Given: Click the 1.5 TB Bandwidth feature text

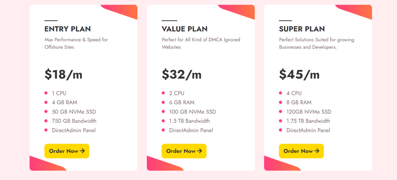Looking at the screenshot, I should tap(190, 121).
